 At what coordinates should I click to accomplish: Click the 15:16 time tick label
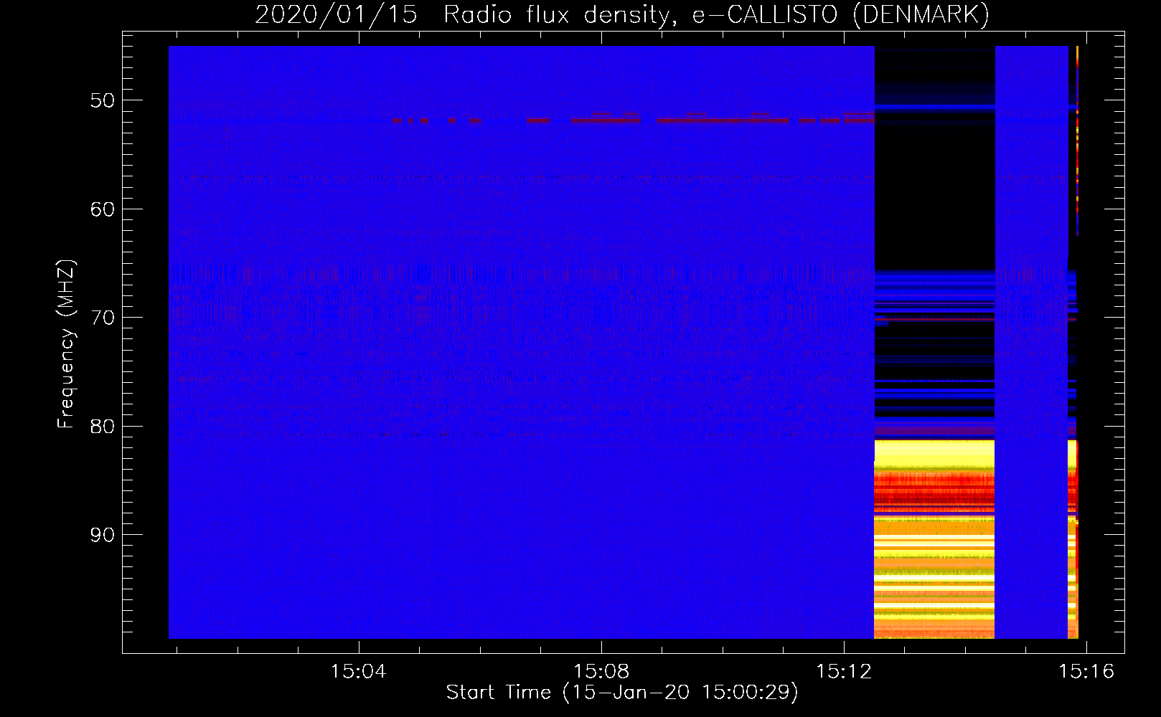click(x=1087, y=672)
